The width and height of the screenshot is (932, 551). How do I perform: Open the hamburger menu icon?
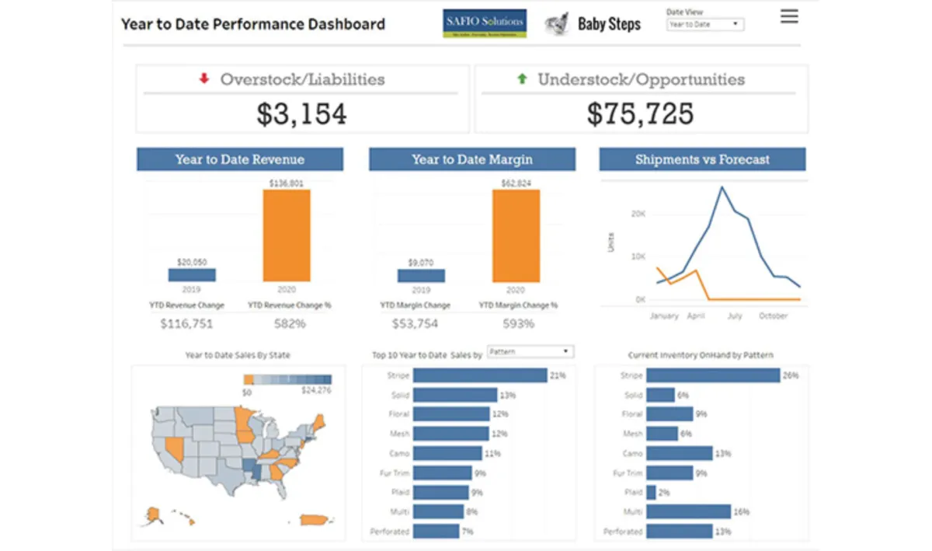click(x=789, y=16)
